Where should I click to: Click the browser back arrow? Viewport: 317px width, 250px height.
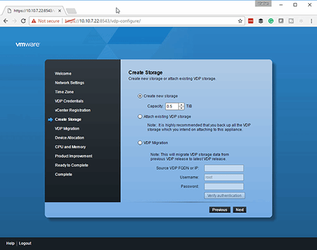point(5,21)
